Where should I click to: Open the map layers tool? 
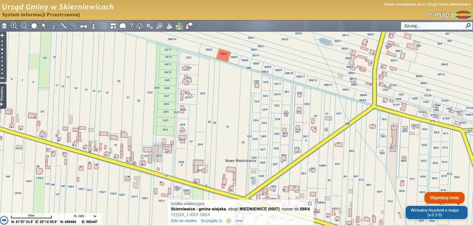[4, 26]
